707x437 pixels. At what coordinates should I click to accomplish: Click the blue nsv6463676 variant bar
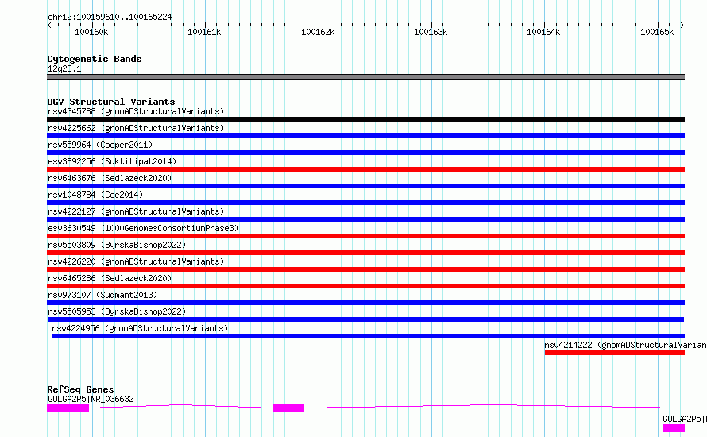[x=365, y=186]
